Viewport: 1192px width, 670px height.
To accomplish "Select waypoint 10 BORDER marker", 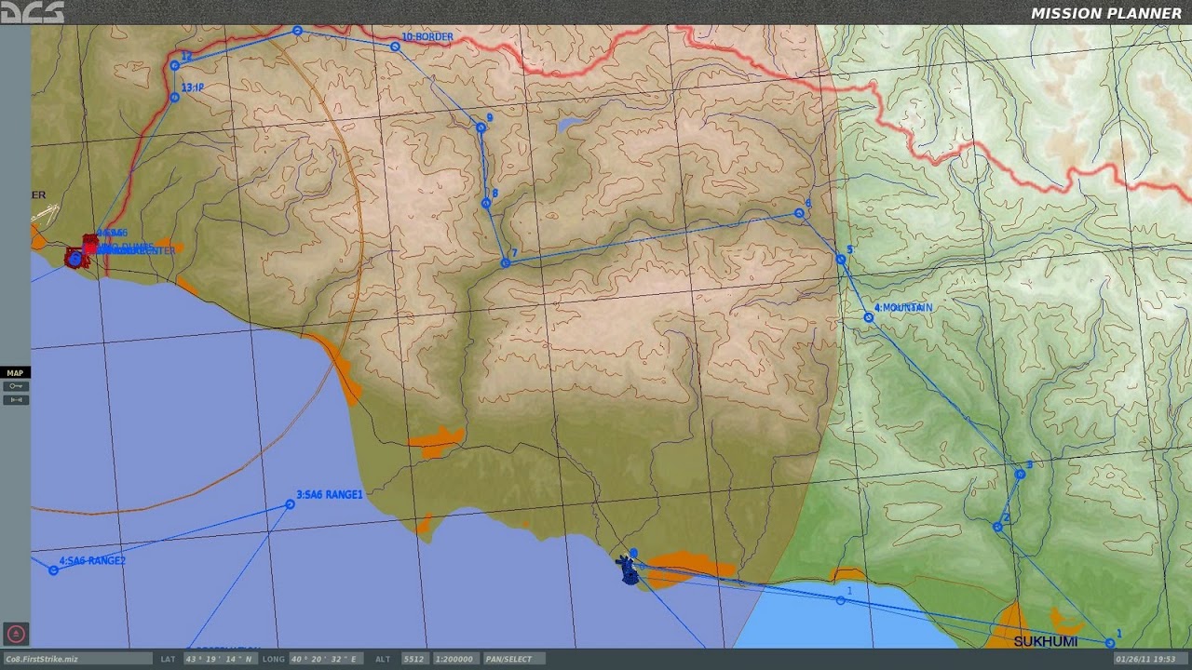I will coord(395,47).
